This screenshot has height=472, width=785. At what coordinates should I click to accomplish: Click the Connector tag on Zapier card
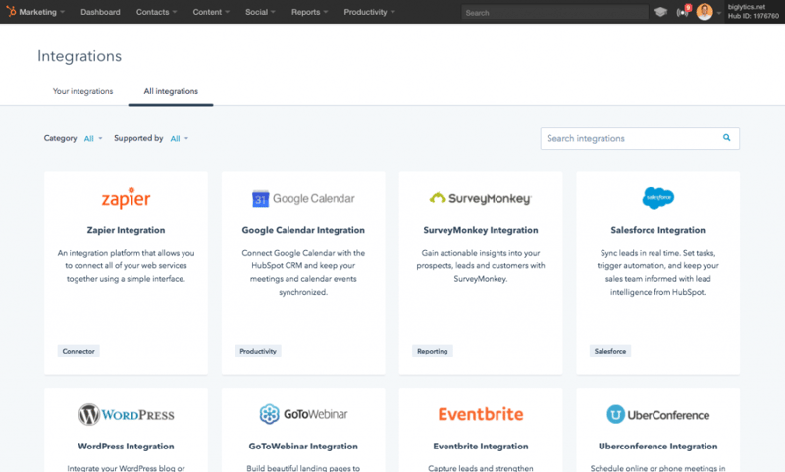(x=78, y=352)
